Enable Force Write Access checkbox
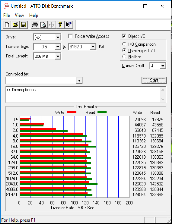172x224 pixels. pyautogui.click(x=70, y=36)
